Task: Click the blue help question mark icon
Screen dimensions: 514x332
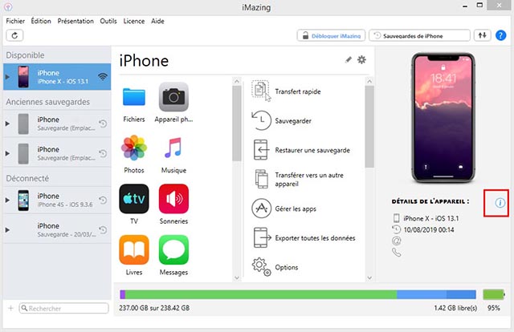Action: (x=500, y=35)
